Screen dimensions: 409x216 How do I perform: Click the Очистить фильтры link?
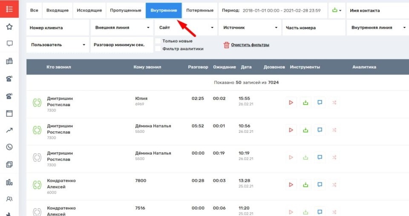pyautogui.click(x=250, y=45)
